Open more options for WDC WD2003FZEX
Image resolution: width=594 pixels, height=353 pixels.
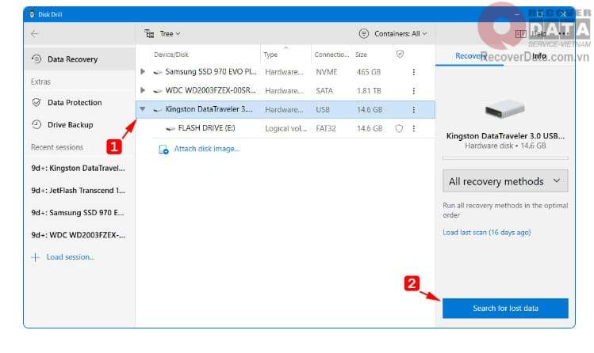(414, 91)
